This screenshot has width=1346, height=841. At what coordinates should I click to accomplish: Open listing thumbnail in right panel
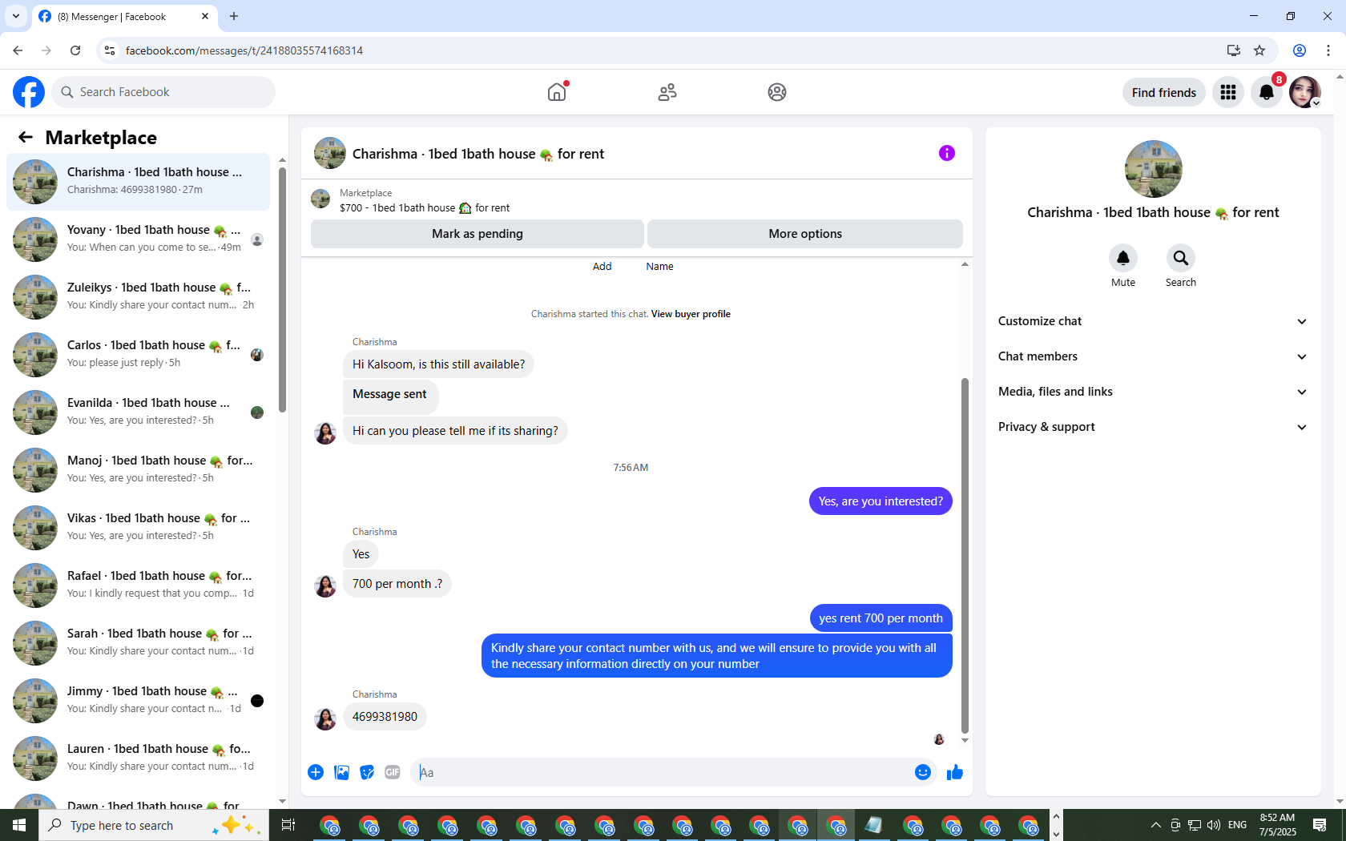coord(1154,169)
